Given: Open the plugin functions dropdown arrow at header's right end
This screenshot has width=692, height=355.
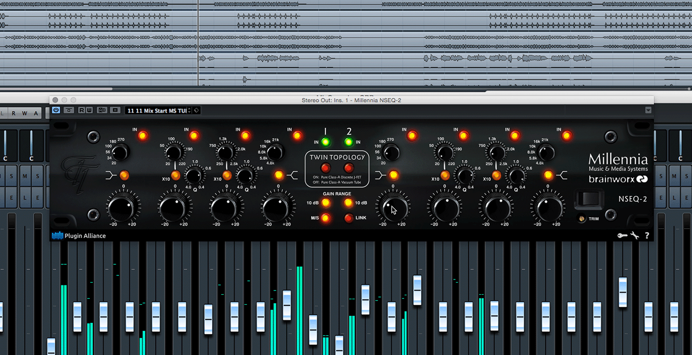Looking at the screenshot, I should pyautogui.click(x=648, y=110).
